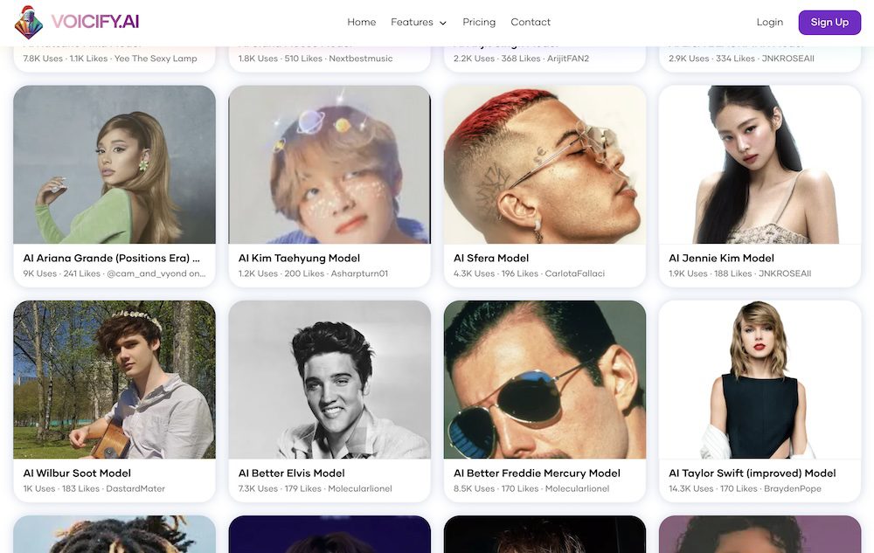Choose the AI Taylor Swift (improved) image

760,379
